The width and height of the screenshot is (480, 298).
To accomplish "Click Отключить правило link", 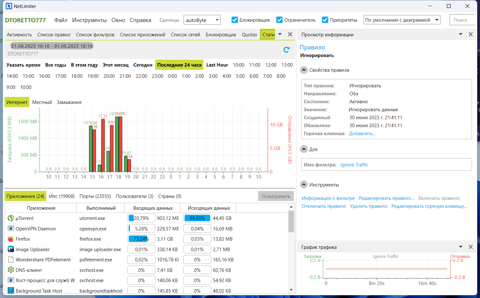I will 324,206.
